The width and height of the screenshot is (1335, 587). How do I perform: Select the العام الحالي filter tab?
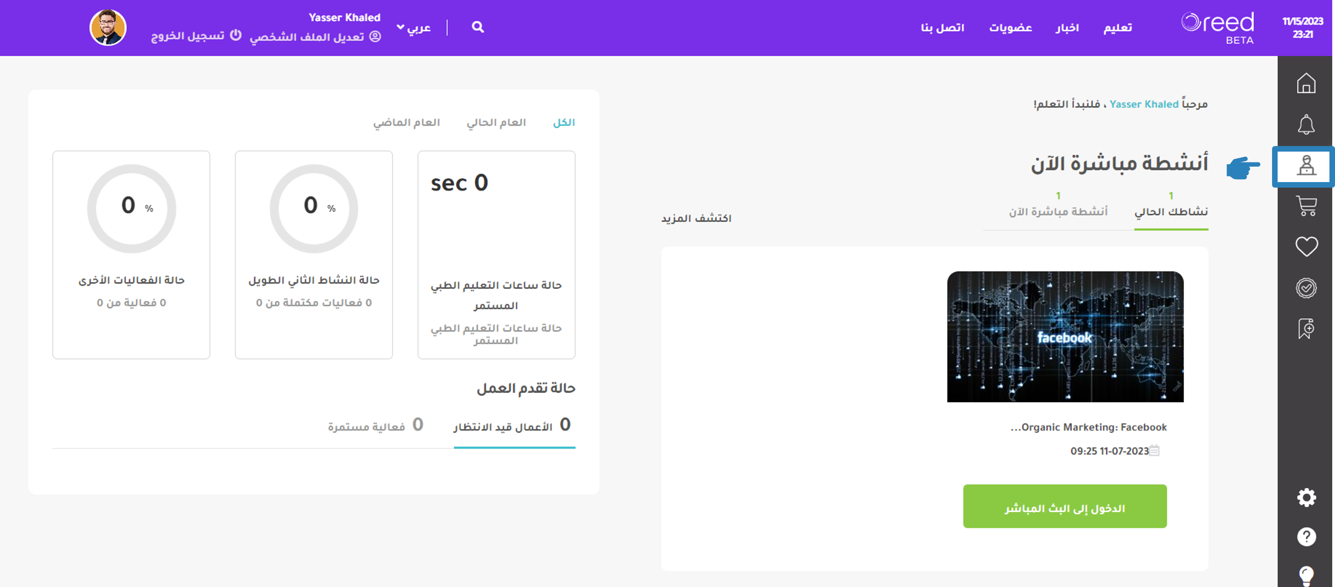tap(496, 122)
